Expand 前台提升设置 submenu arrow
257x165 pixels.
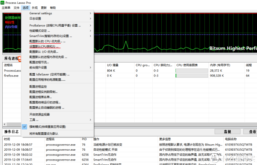(x=90, y=67)
